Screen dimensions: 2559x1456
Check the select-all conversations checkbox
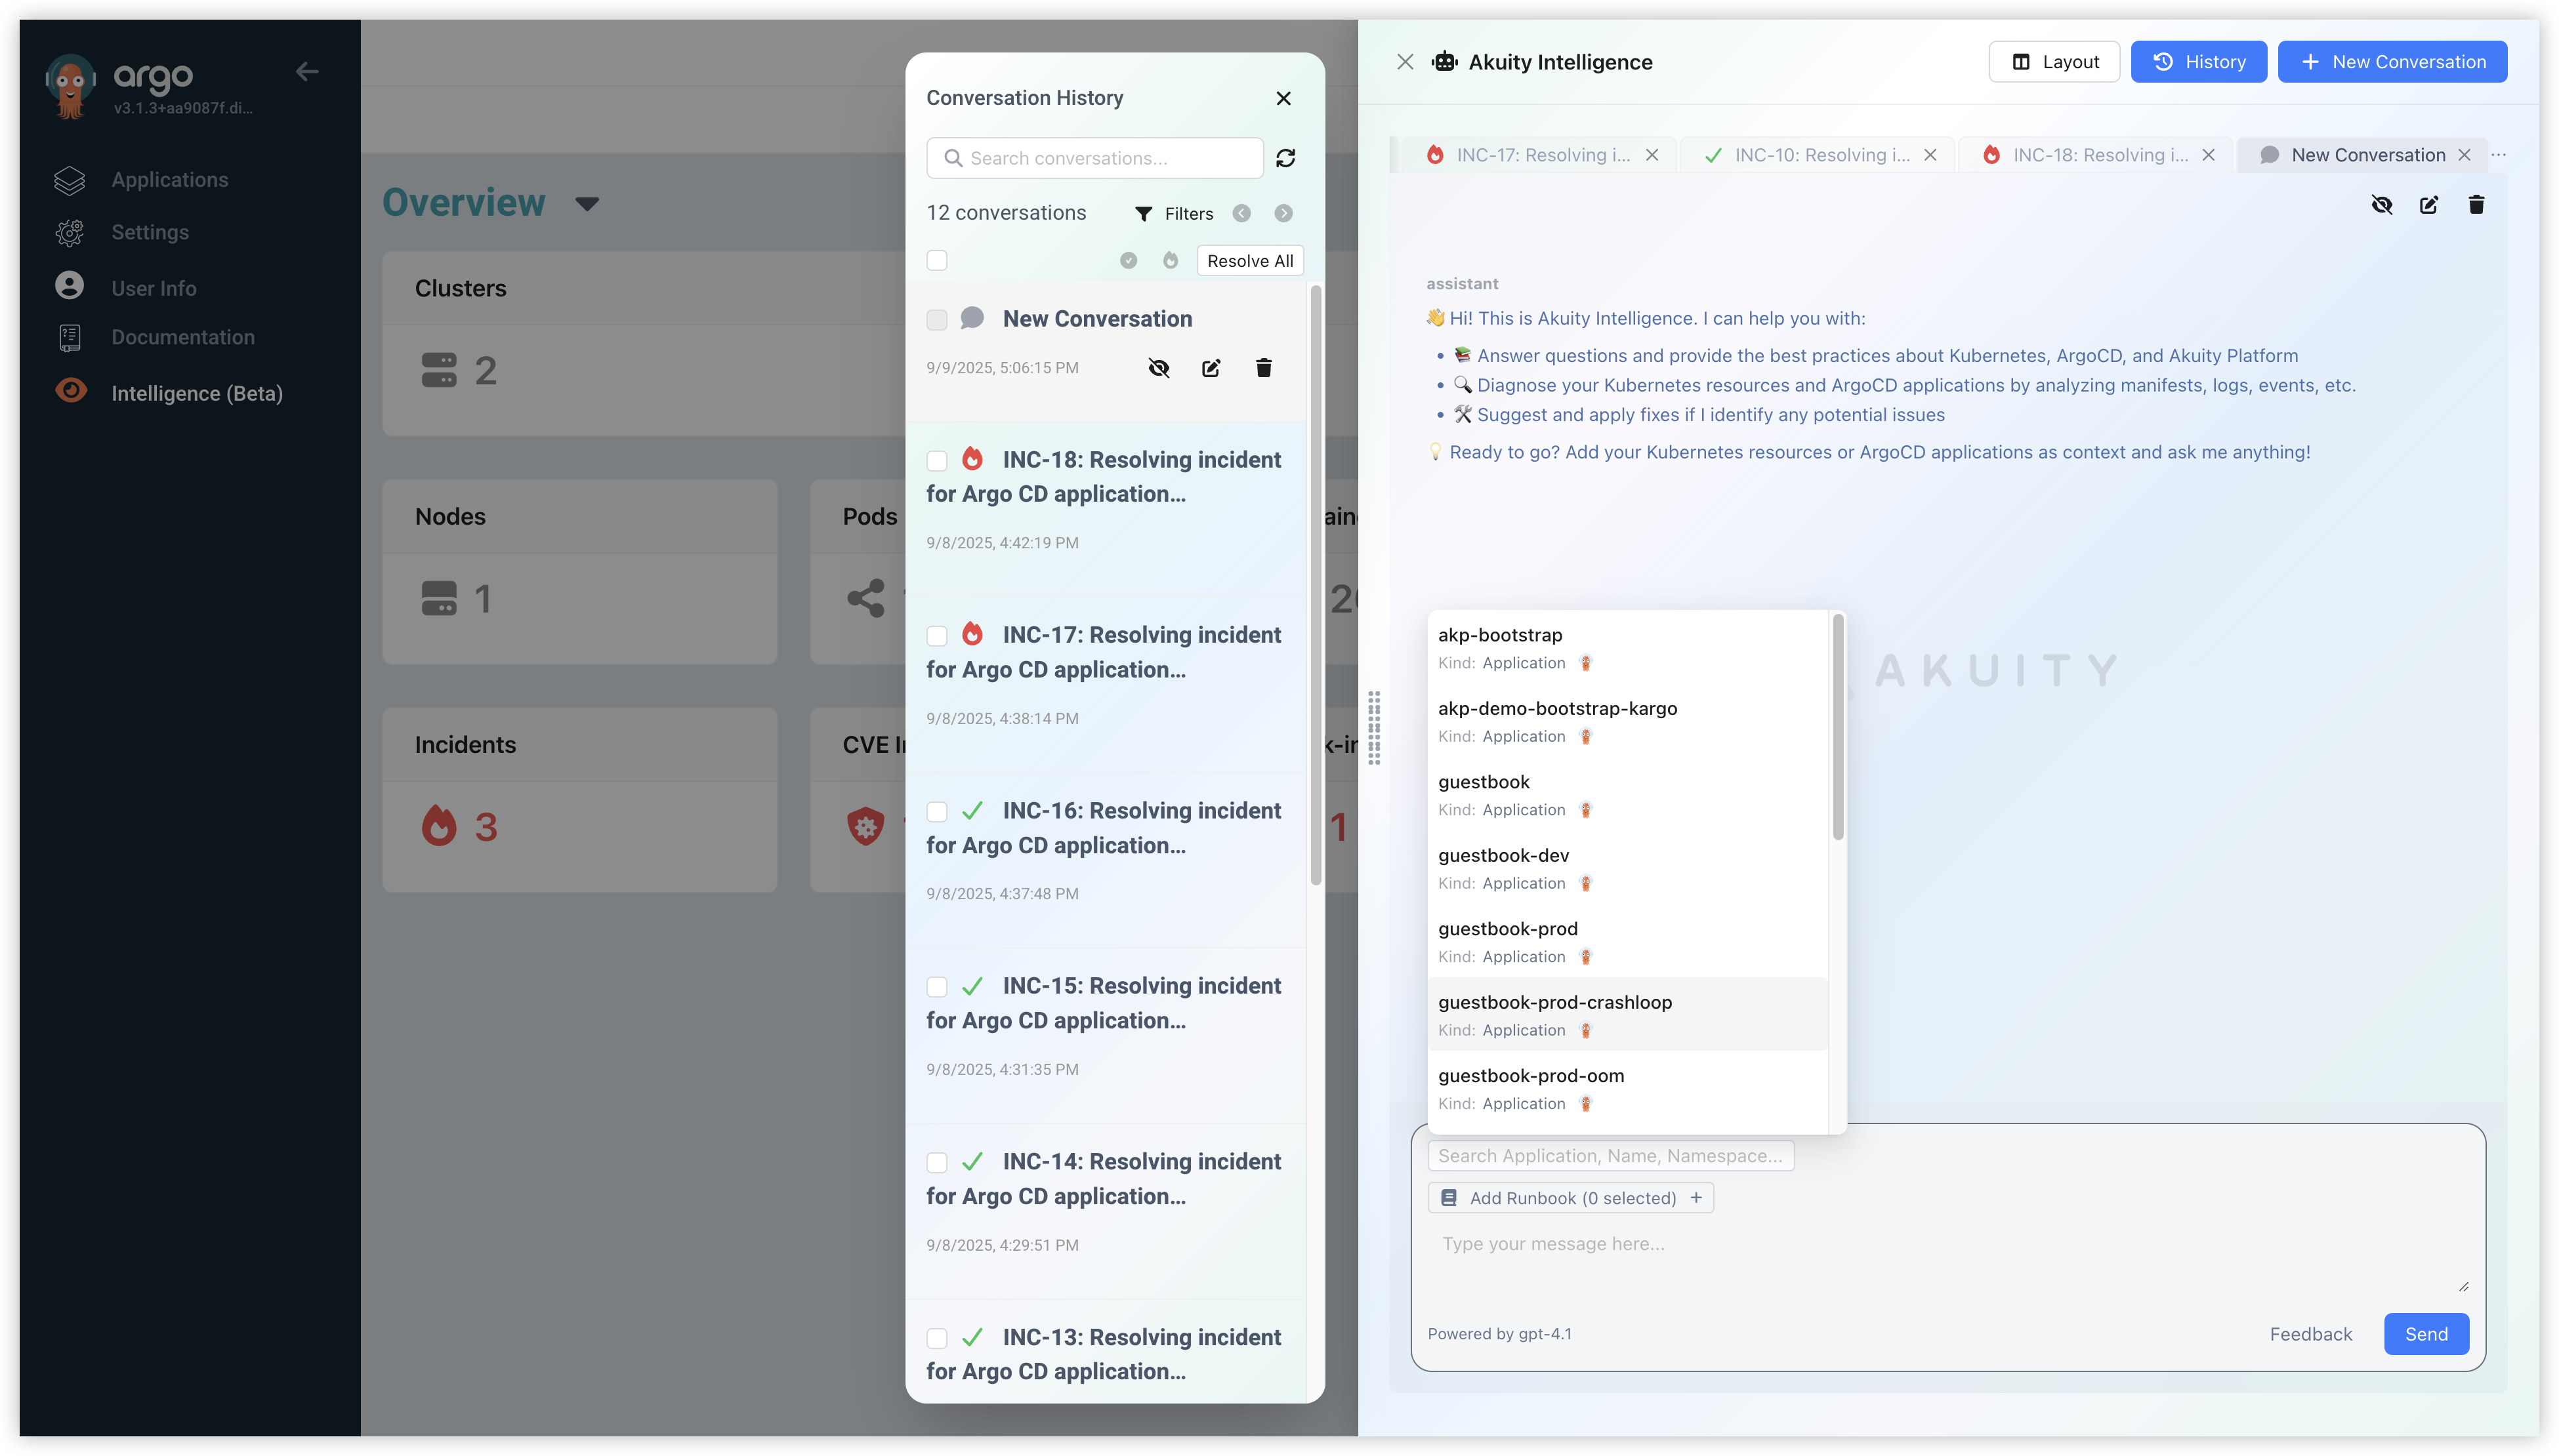(936, 260)
